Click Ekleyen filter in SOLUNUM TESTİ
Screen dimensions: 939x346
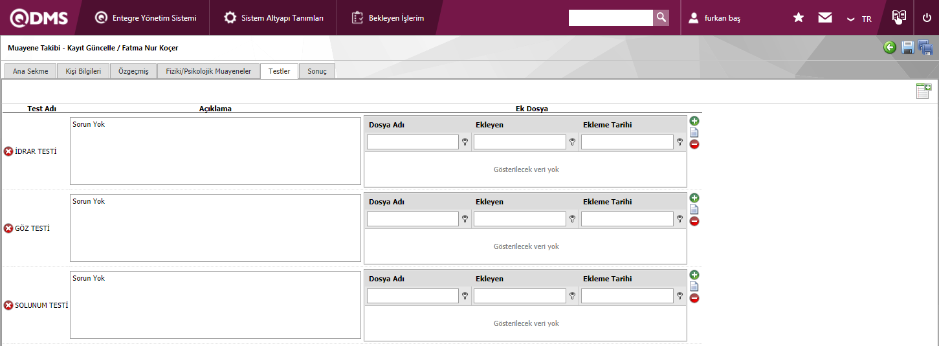tap(520, 296)
